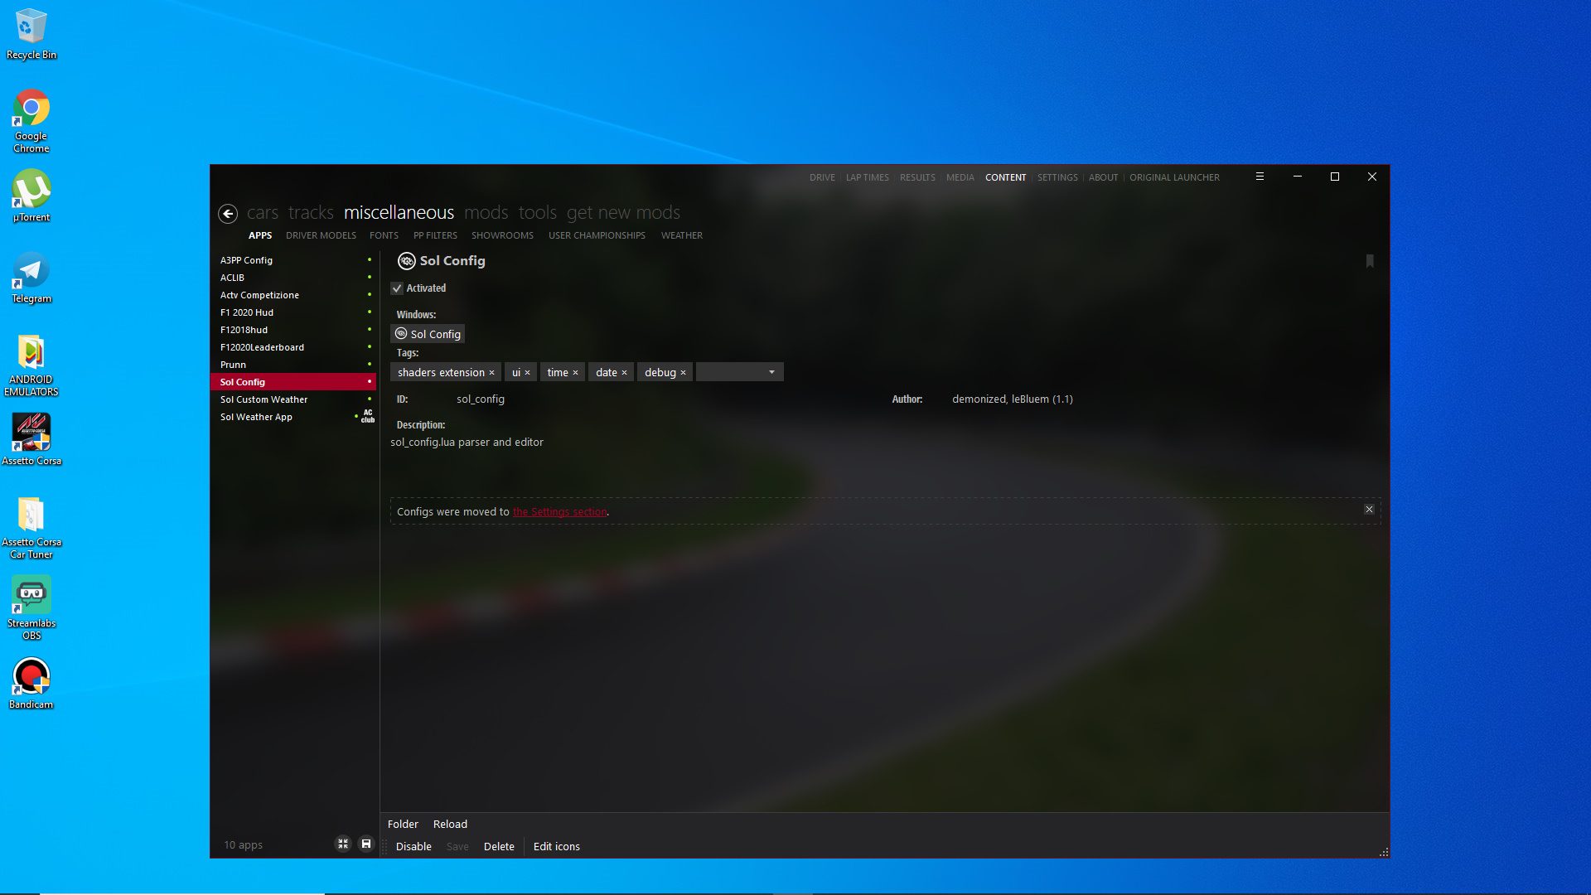Click the Sol Config app icon beside title
Image resolution: width=1591 pixels, height=895 pixels.
pyautogui.click(x=406, y=261)
